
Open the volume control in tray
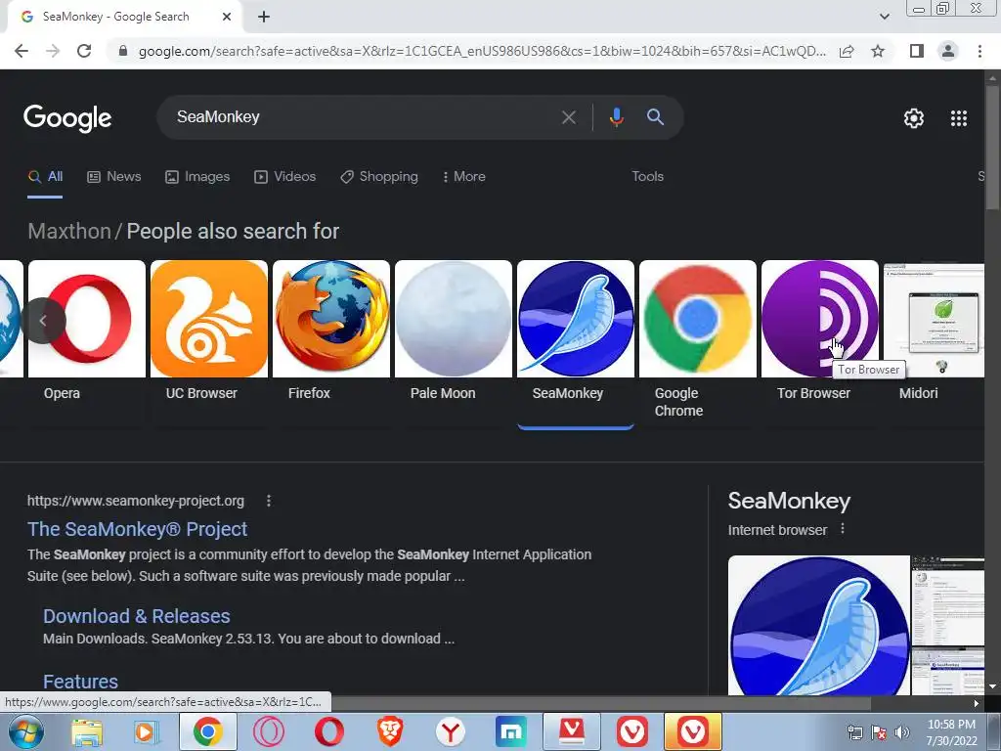pyautogui.click(x=901, y=732)
